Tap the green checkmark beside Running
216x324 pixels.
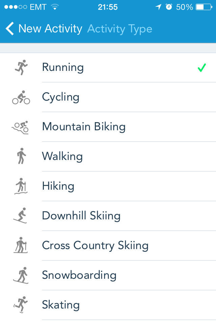[201, 68]
